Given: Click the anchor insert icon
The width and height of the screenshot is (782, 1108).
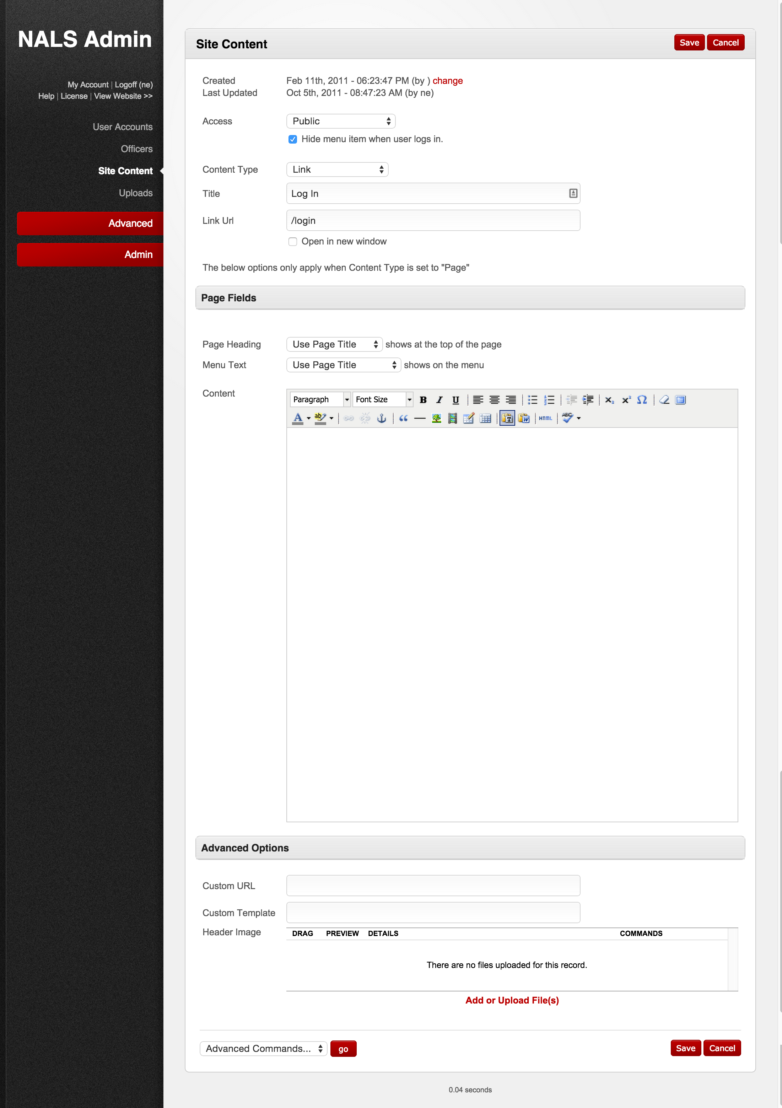Looking at the screenshot, I should pyautogui.click(x=381, y=418).
